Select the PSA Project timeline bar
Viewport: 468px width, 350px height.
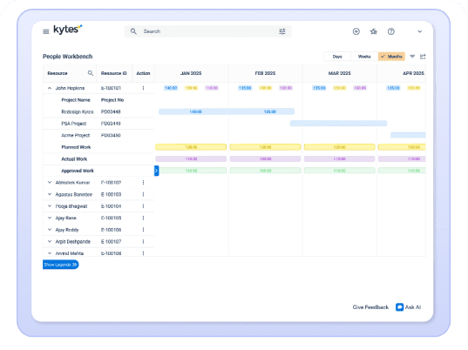(x=338, y=123)
